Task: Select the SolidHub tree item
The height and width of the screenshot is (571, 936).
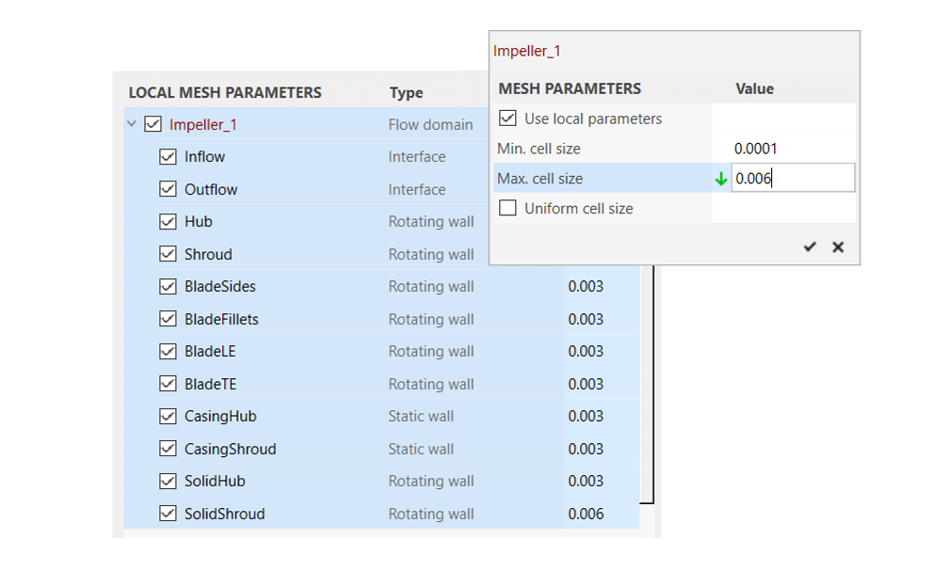Action: point(215,481)
